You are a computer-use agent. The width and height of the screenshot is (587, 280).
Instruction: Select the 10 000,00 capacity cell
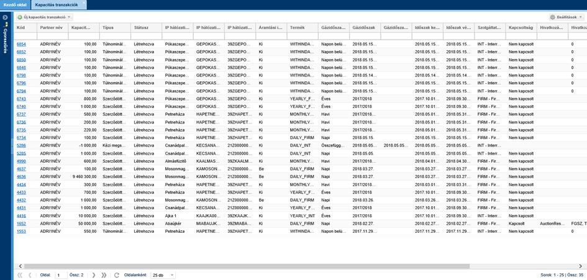[x=84, y=215]
